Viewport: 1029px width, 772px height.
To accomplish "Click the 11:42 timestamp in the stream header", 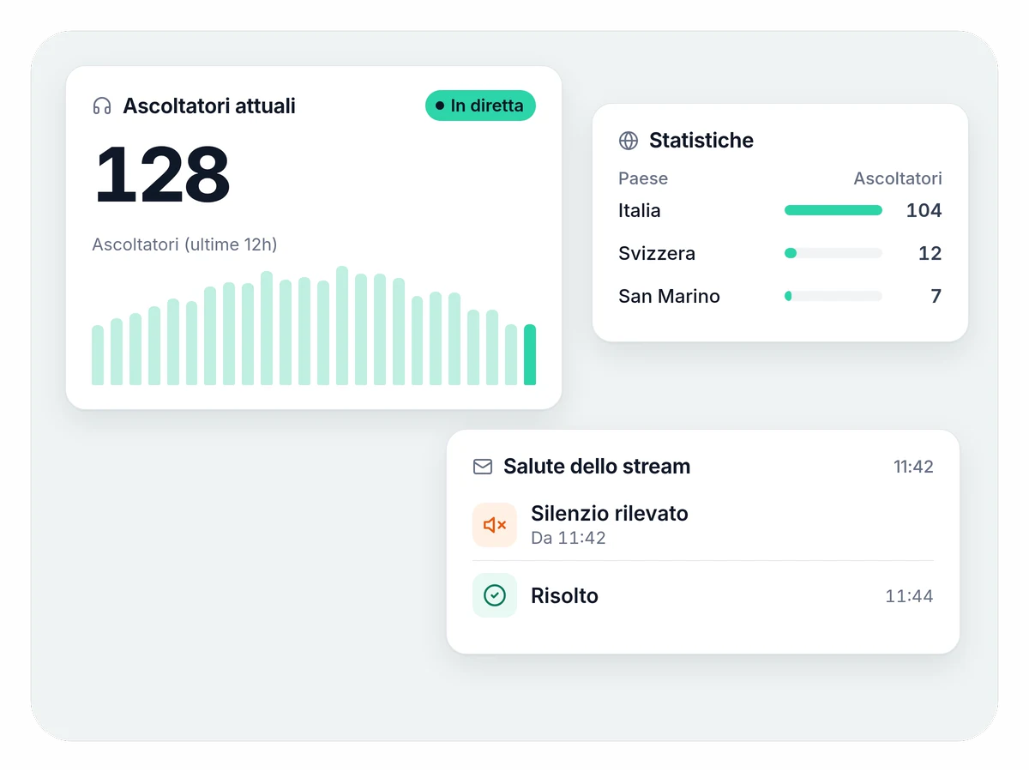I will (913, 467).
